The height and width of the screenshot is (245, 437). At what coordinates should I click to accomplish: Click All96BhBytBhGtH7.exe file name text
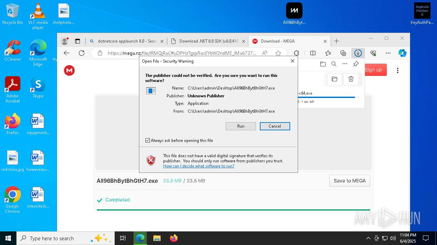point(127,181)
